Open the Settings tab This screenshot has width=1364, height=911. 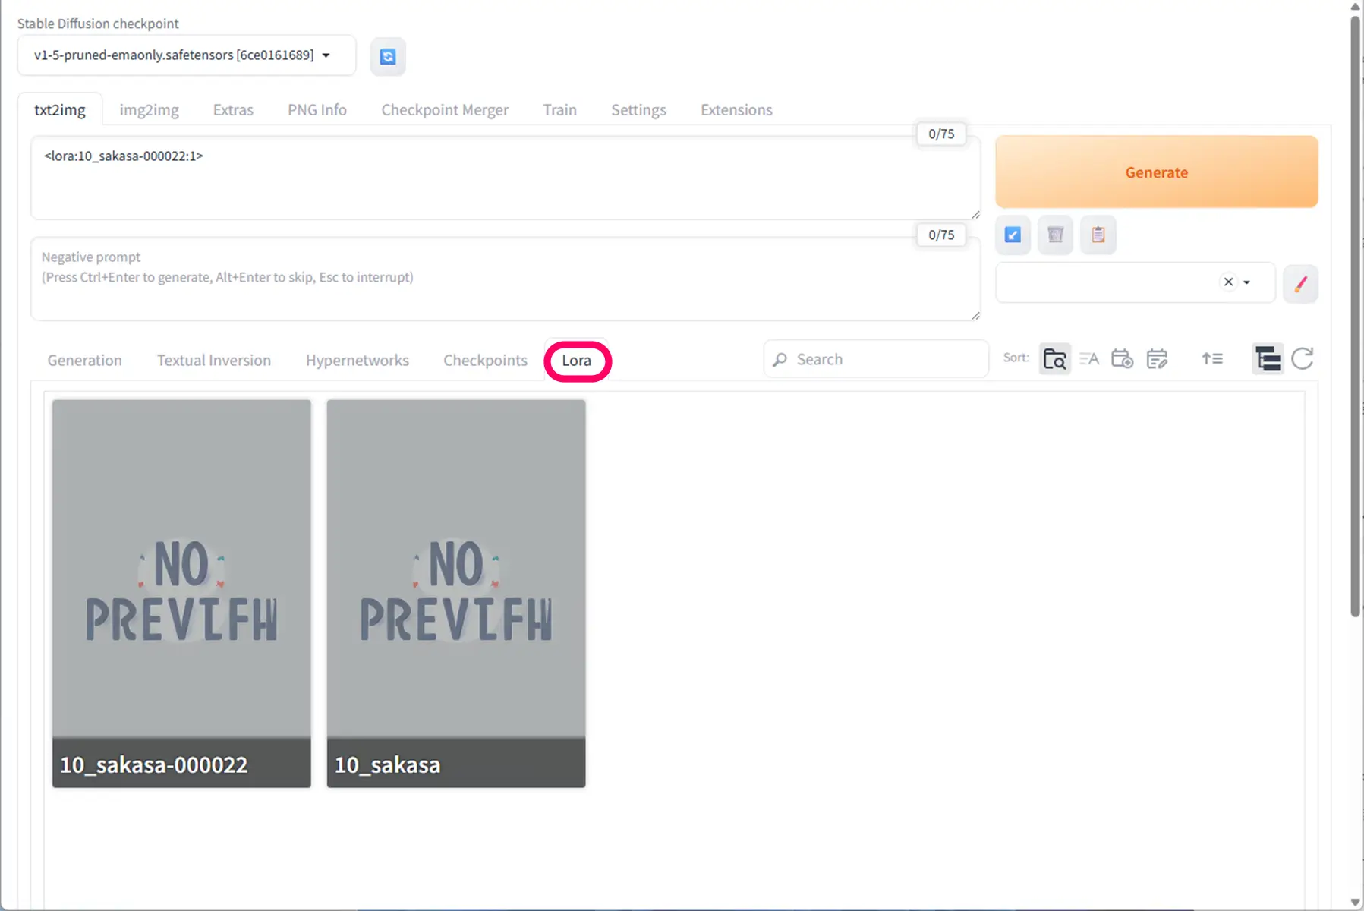[x=638, y=110]
